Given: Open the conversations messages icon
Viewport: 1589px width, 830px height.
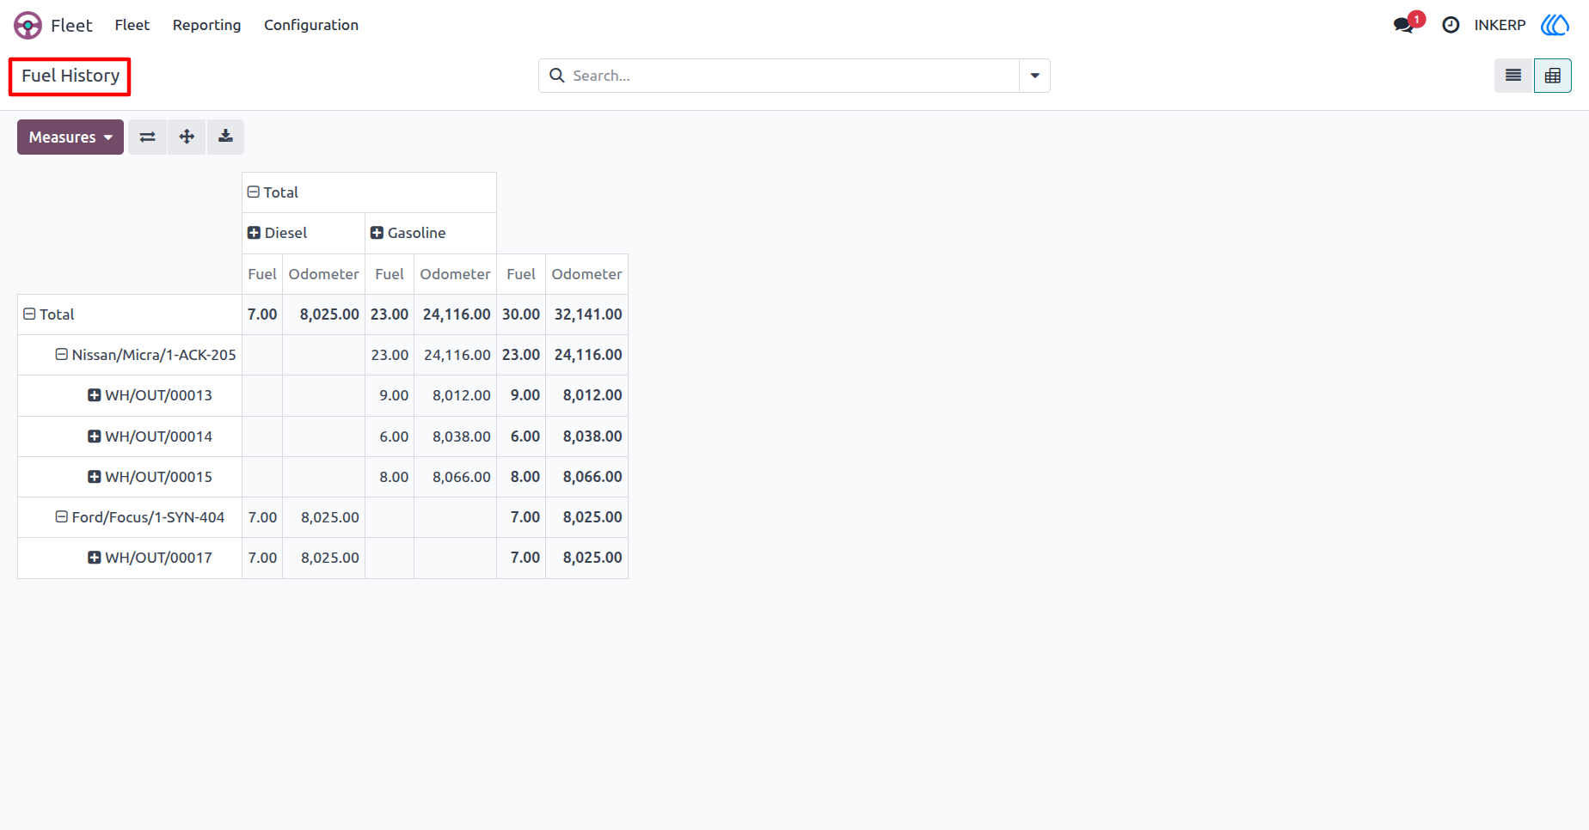Looking at the screenshot, I should tap(1404, 25).
